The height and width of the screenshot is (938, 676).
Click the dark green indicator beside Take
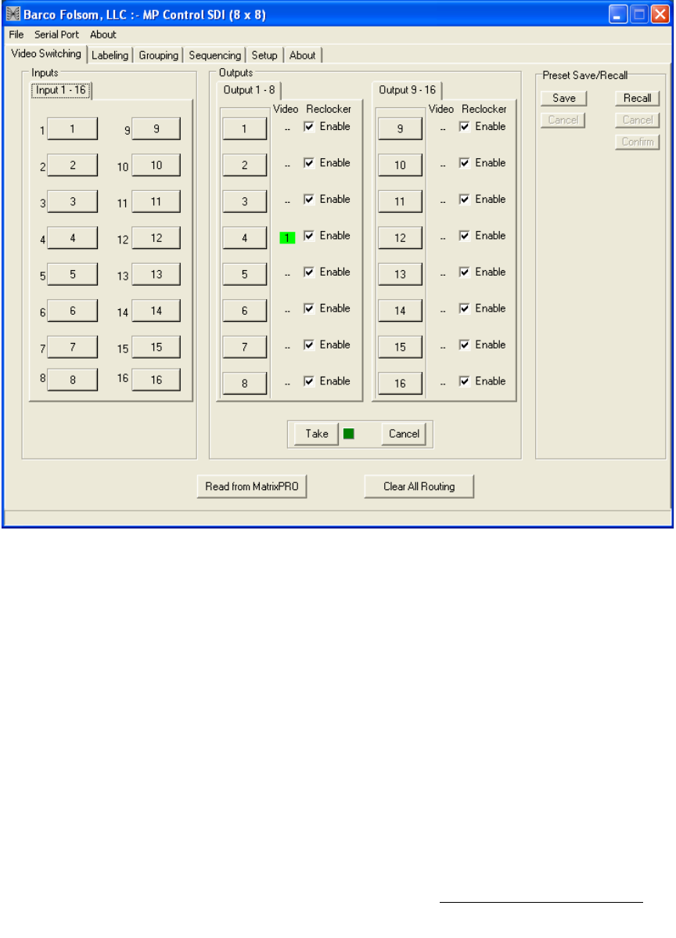349,434
